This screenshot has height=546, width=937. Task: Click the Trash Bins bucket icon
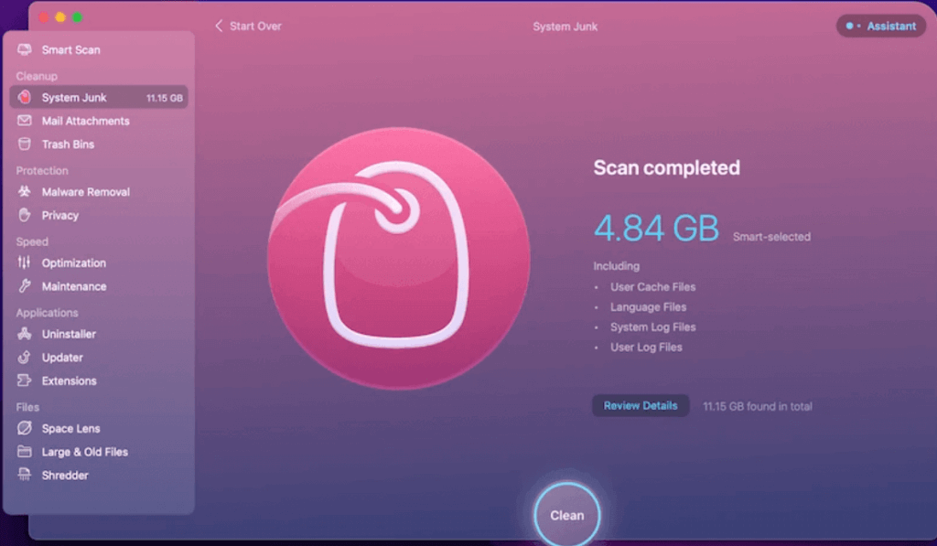[25, 144]
